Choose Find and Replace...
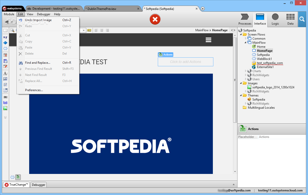 click(48, 63)
